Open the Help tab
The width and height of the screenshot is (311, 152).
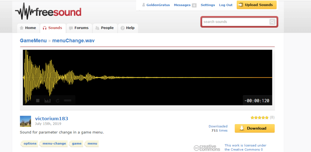[128, 28]
